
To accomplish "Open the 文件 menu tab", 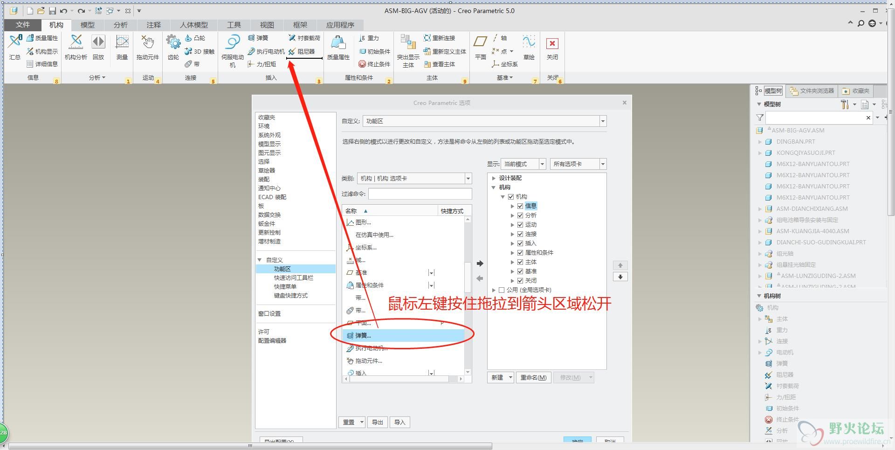I will click(22, 25).
